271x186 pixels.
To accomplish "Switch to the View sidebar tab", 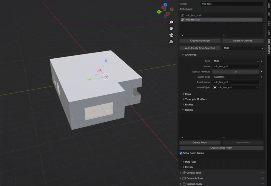I will pyautogui.click(x=269, y=23).
